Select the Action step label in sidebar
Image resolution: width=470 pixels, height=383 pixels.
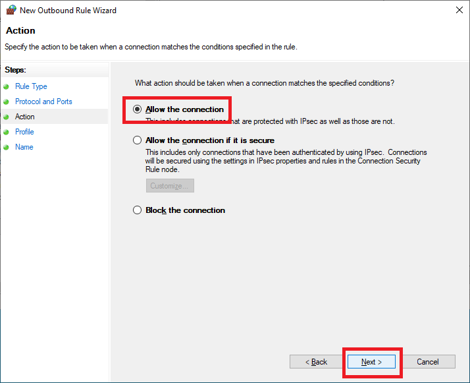coord(25,117)
